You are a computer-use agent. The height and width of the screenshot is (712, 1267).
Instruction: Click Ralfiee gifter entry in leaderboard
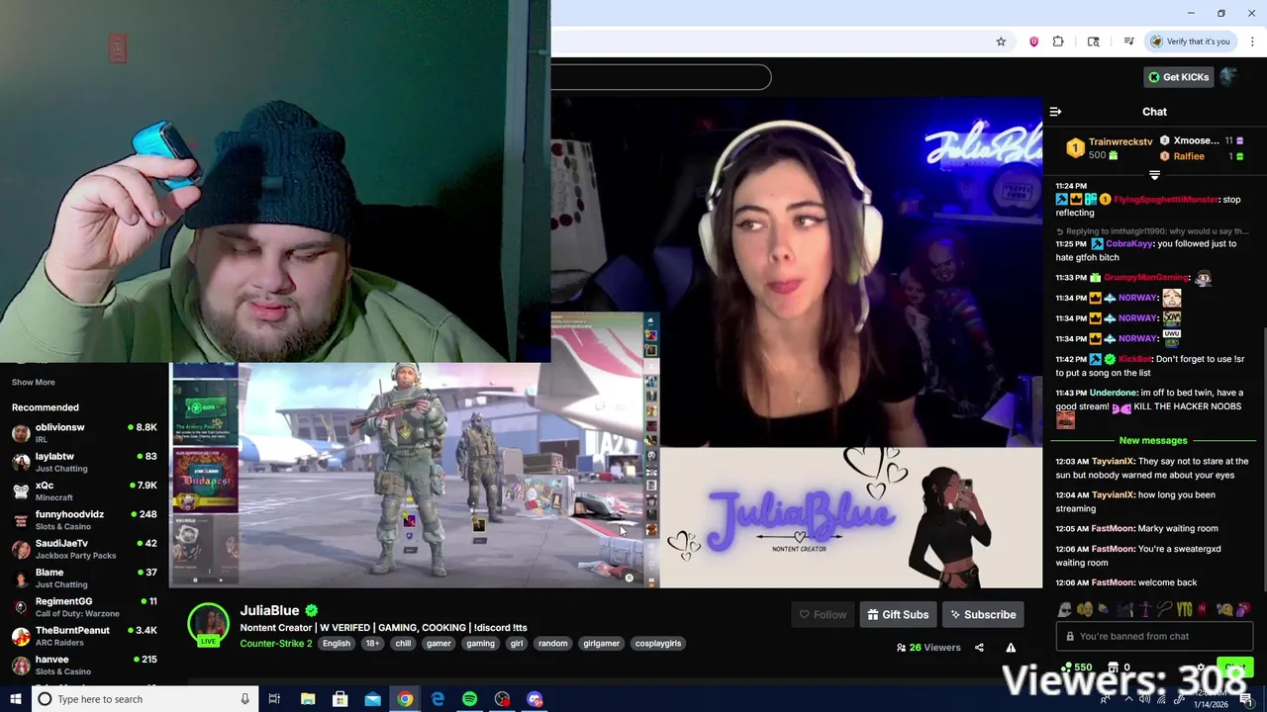tap(1202, 156)
